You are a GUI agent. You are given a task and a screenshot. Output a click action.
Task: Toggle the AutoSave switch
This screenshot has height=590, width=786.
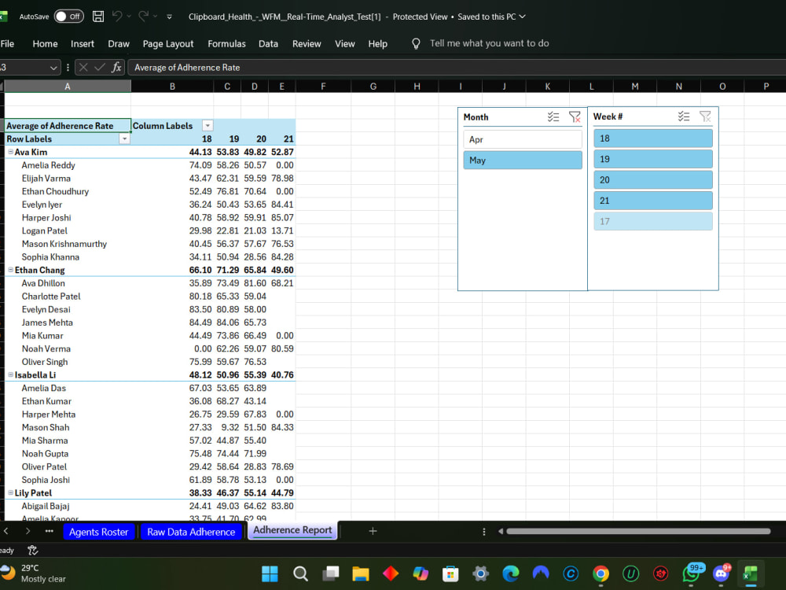(x=68, y=17)
